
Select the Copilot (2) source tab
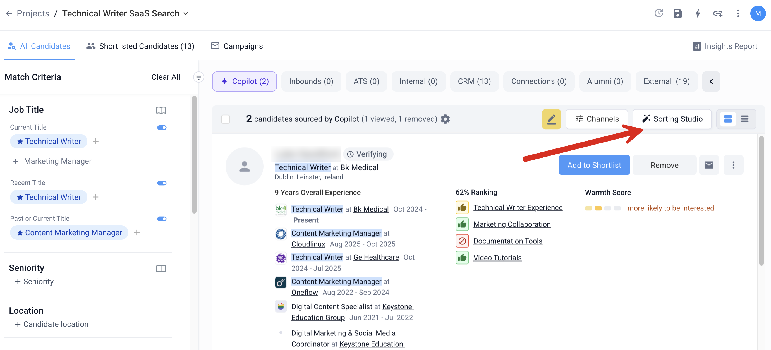coord(244,81)
